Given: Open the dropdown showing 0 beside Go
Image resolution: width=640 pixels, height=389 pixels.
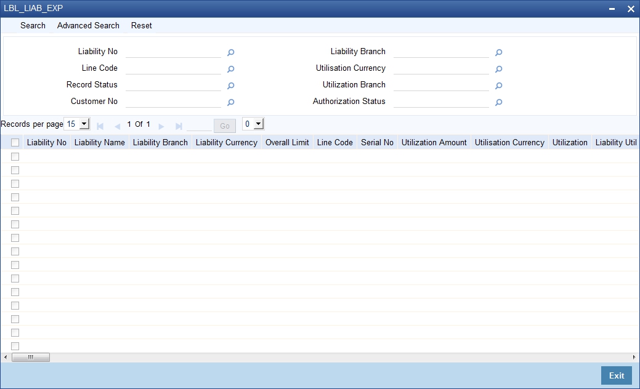Looking at the screenshot, I should [253, 124].
